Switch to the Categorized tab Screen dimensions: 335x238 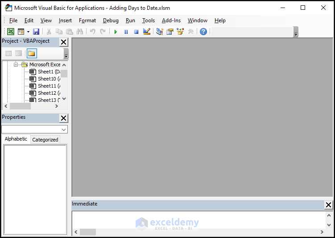(x=45, y=140)
